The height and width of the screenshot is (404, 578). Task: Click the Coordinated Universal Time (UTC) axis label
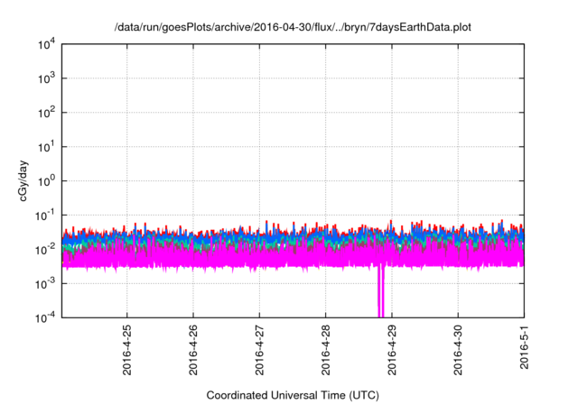[x=293, y=395]
